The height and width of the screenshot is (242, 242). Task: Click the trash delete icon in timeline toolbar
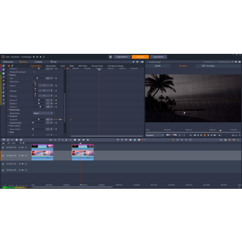click(135, 140)
